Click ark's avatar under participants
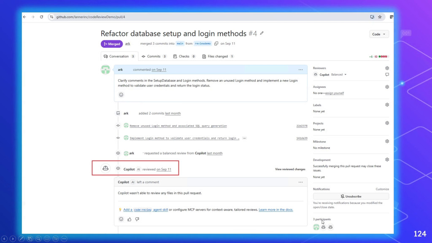The width and height of the screenshot is (432, 243). (x=316, y=227)
